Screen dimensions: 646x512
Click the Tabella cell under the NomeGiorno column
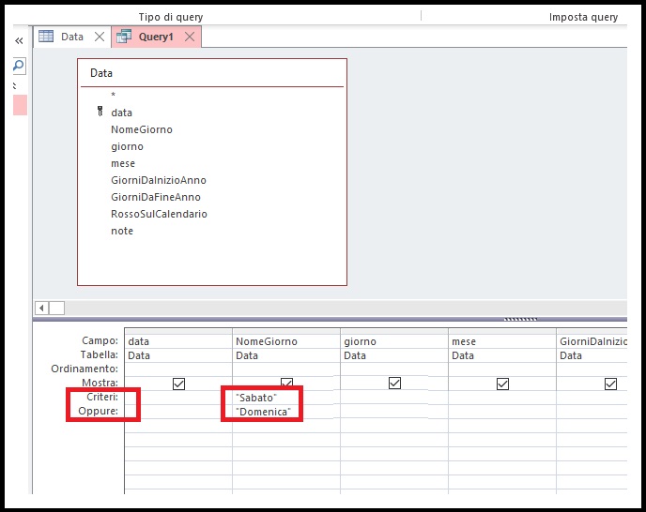(x=286, y=355)
